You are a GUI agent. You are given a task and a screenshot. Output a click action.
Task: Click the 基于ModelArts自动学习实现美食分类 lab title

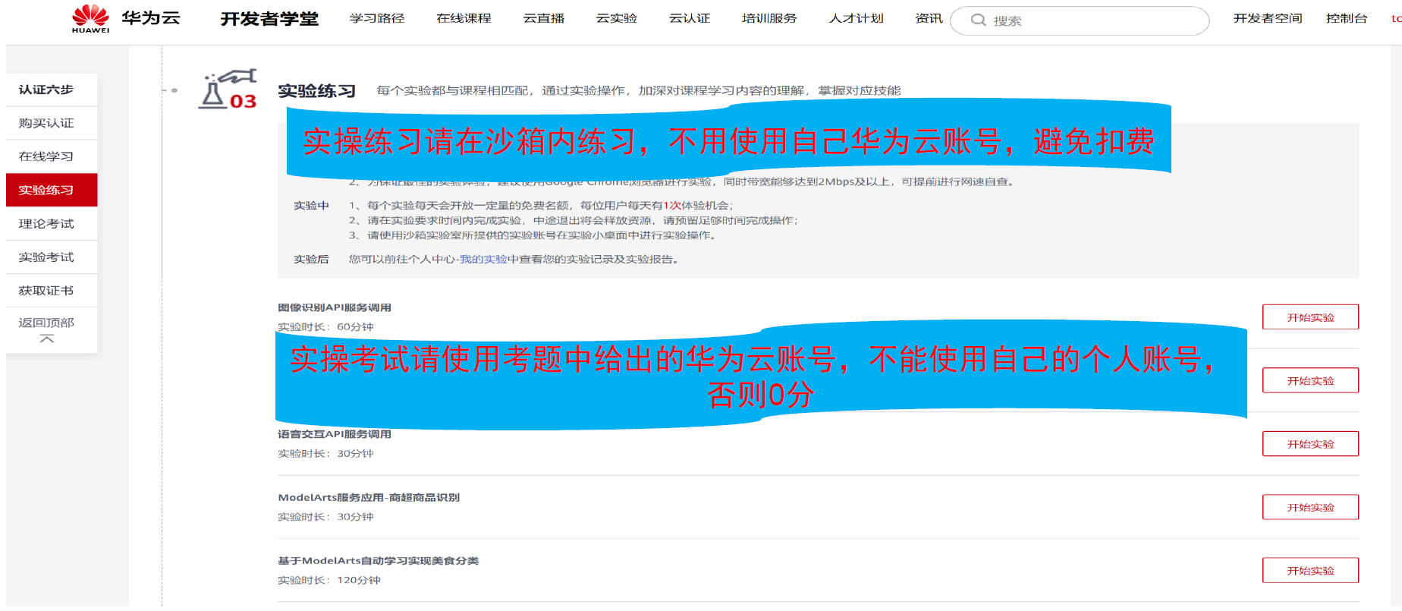(378, 561)
